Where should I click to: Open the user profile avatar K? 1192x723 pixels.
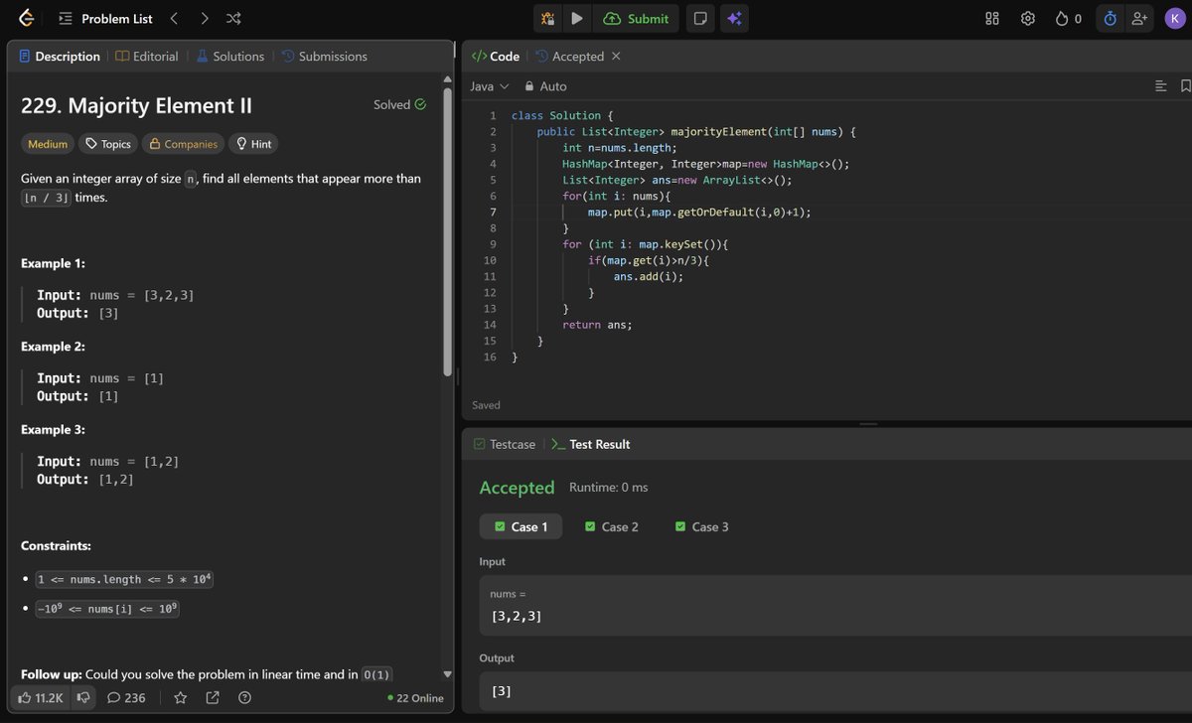point(1174,18)
